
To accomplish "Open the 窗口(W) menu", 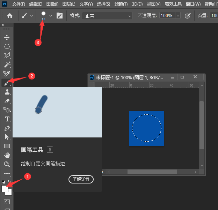I will tap(193, 4).
